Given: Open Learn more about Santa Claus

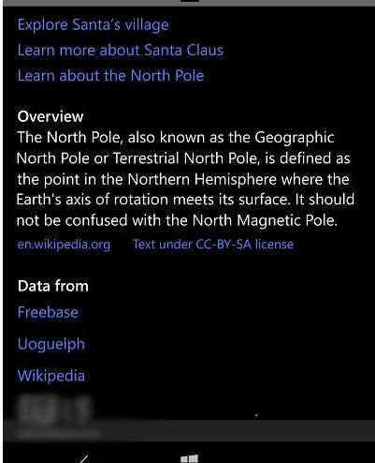Looking at the screenshot, I should [121, 51].
